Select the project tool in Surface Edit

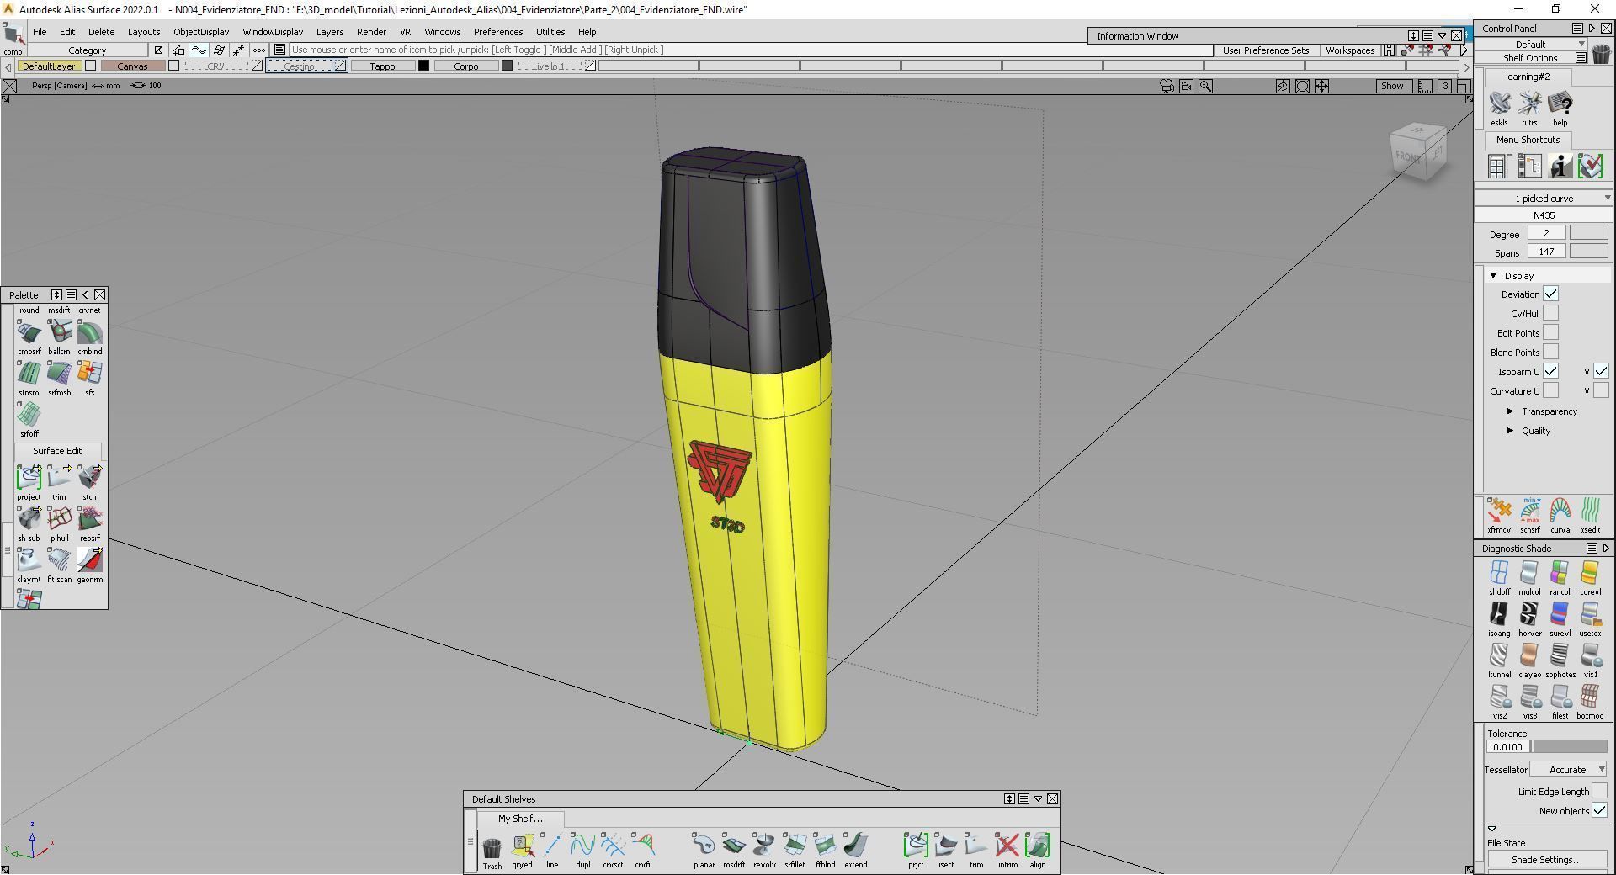click(29, 478)
